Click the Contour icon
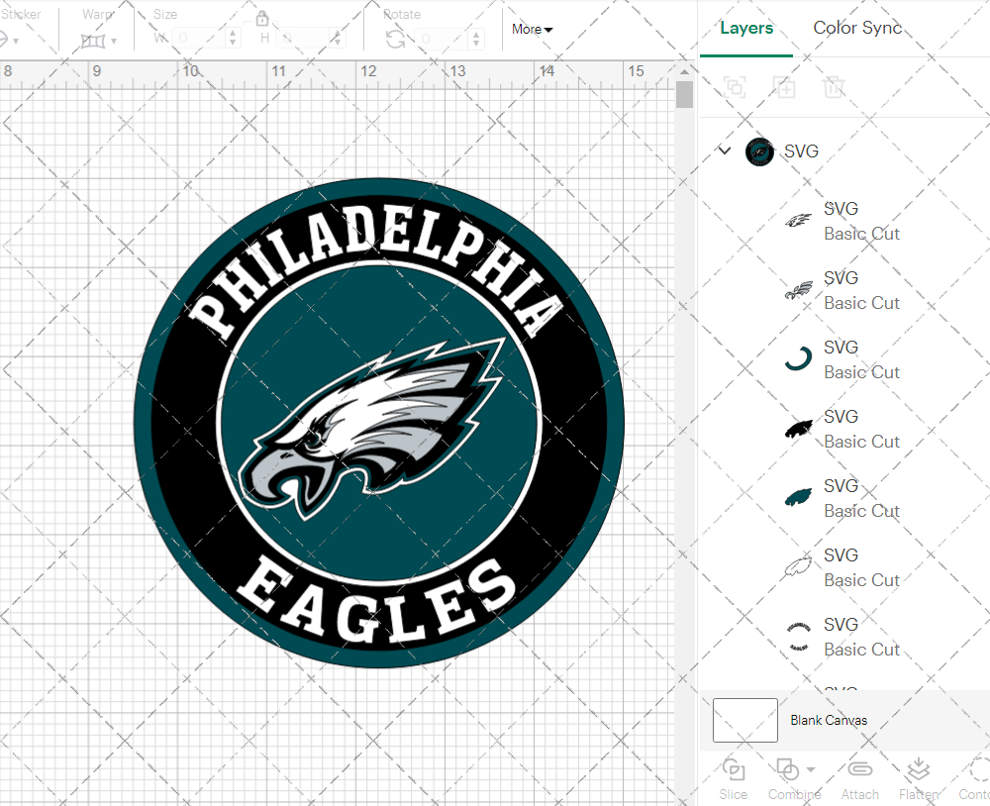 point(978,769)
